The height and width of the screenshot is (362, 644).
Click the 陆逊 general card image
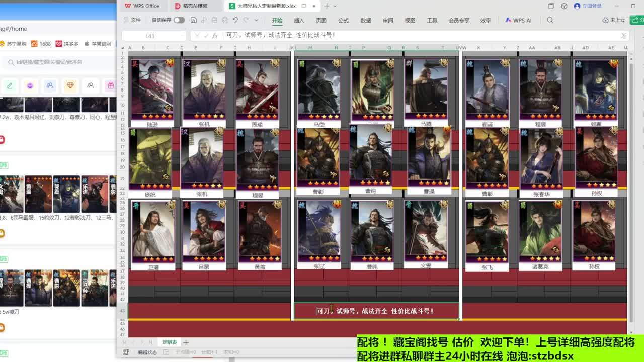[x=152, y=89]
